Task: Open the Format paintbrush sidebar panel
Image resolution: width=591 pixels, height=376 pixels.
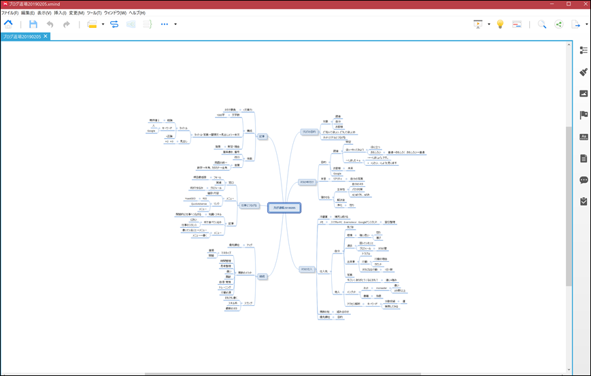Action: point(584,71)
